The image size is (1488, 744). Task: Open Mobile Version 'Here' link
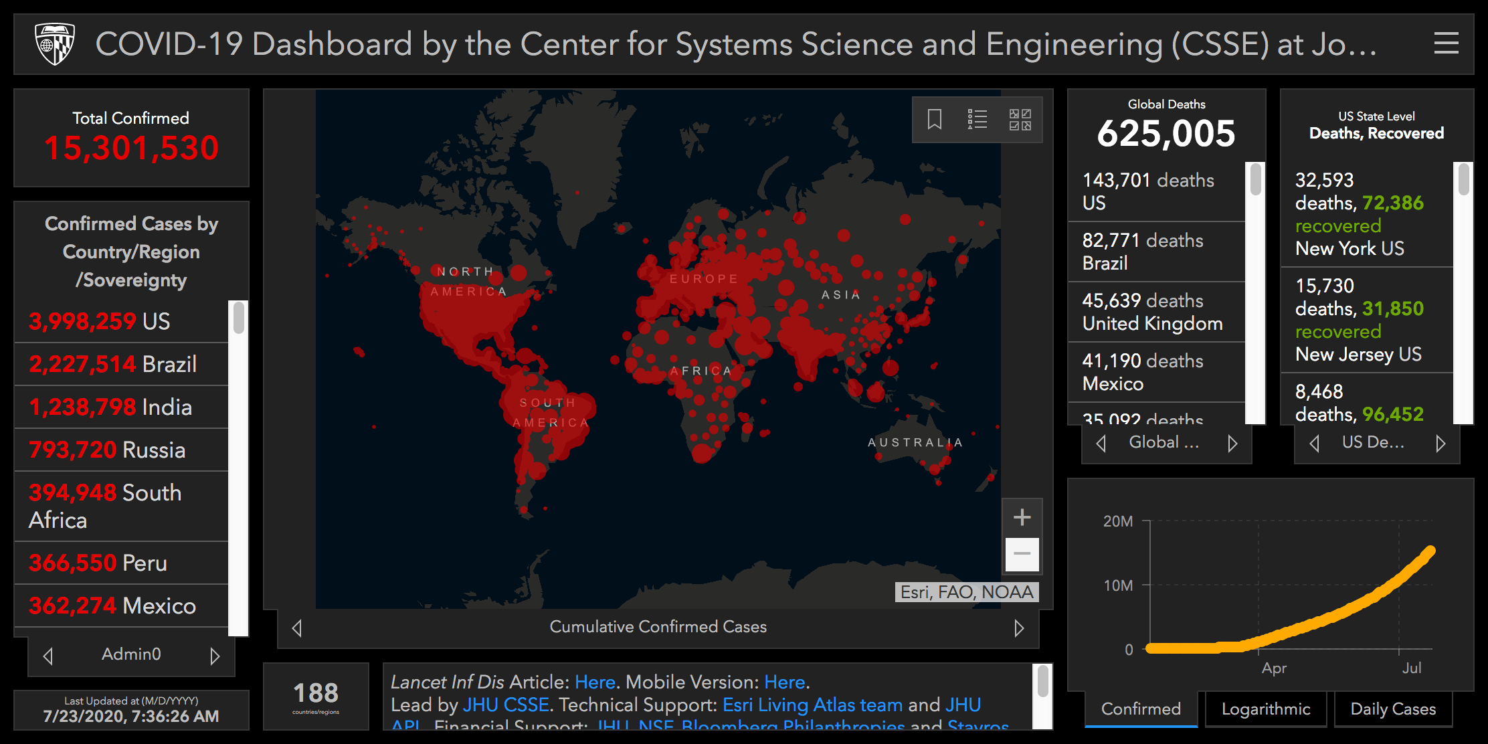pos(784,682)
